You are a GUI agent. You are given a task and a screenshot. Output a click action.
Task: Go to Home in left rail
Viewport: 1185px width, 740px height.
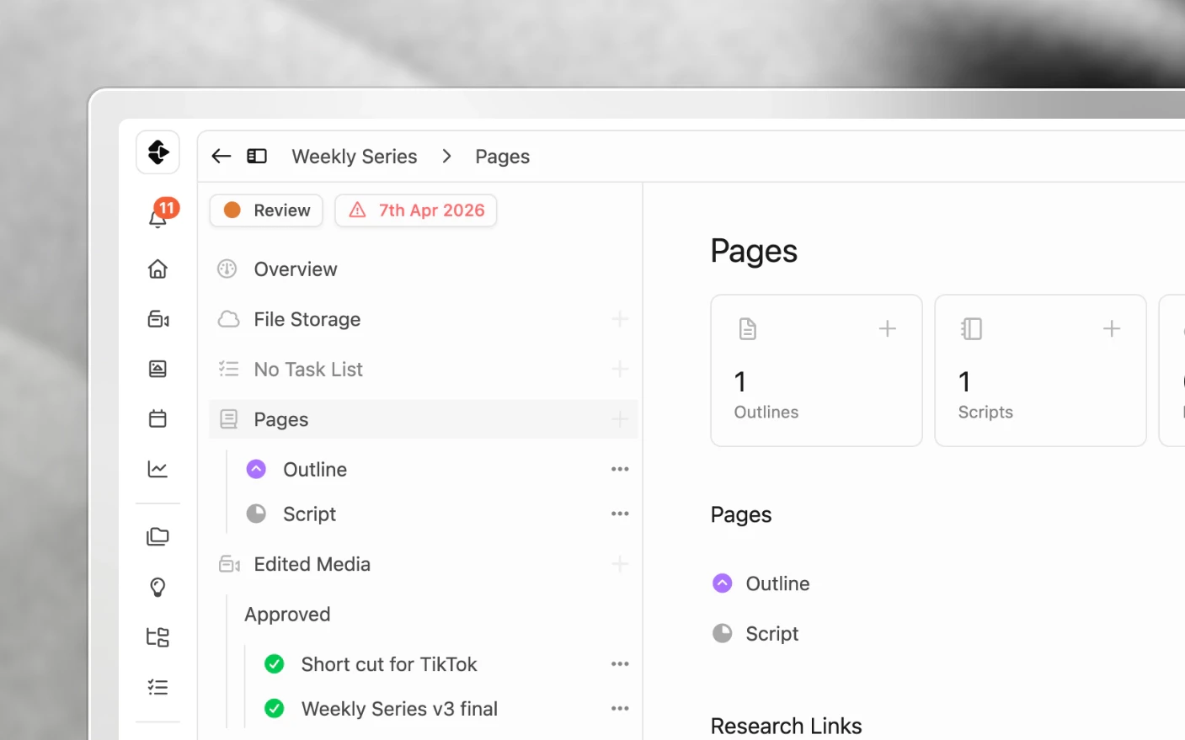[x=157, y=269]
